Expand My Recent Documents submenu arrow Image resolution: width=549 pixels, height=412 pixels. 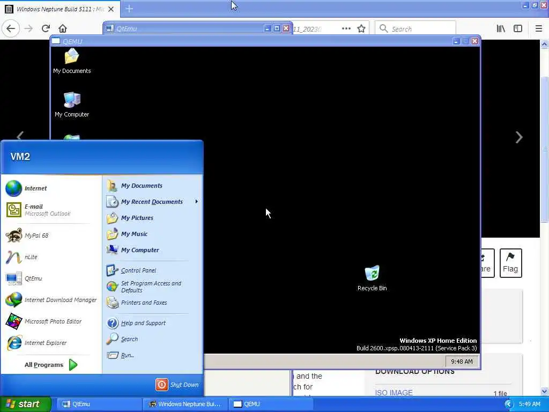tap(196, 202)
